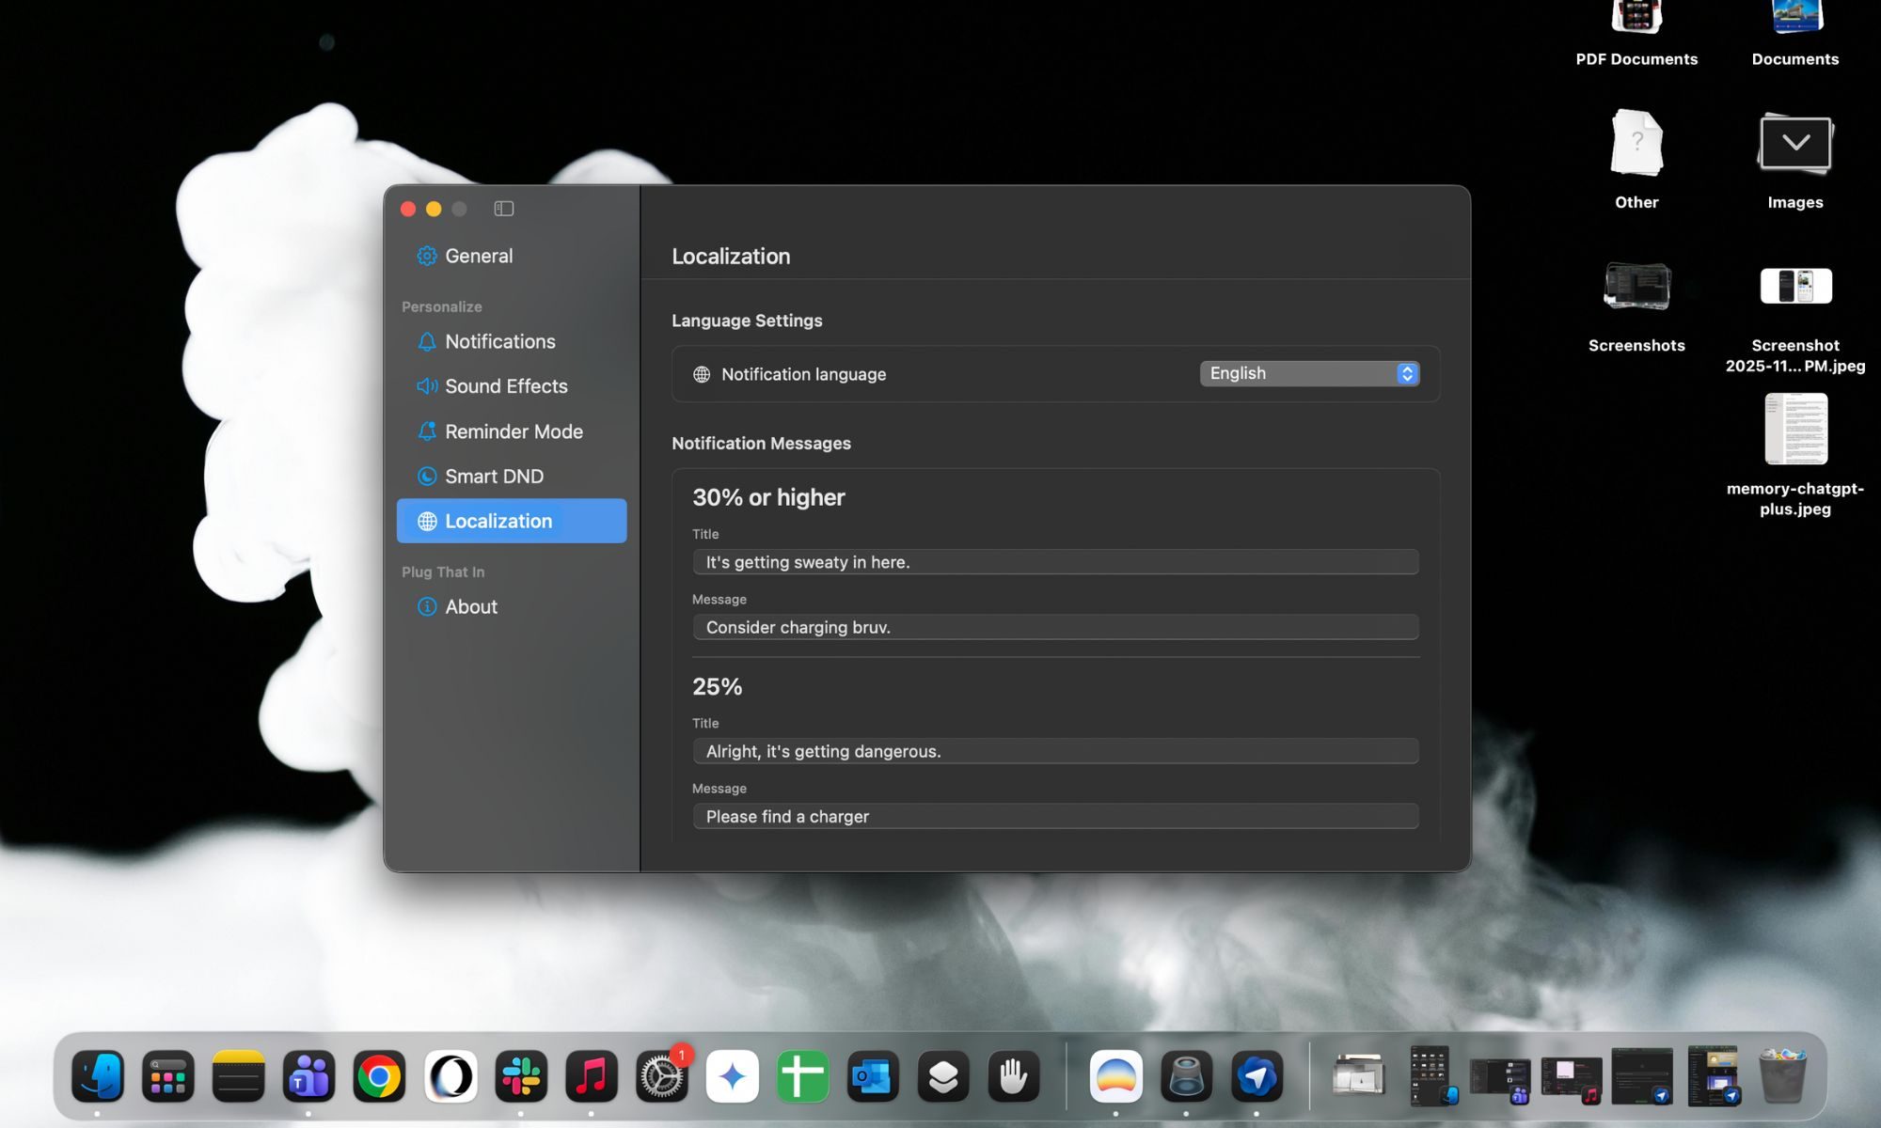Screen dimensions: 1881x1128
Task: Click the "Alright, it's getting dangerous." title field
Action: click(1053, 751)
